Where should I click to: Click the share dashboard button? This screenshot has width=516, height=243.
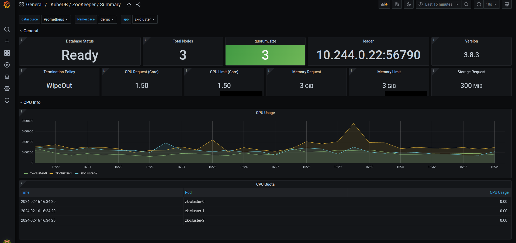[x=138, y=5]
